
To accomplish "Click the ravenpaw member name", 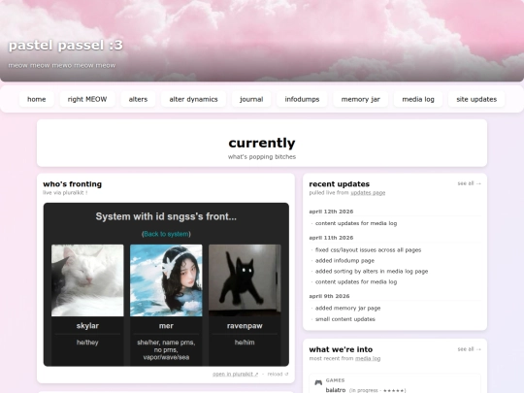I will tap(245, 326).
